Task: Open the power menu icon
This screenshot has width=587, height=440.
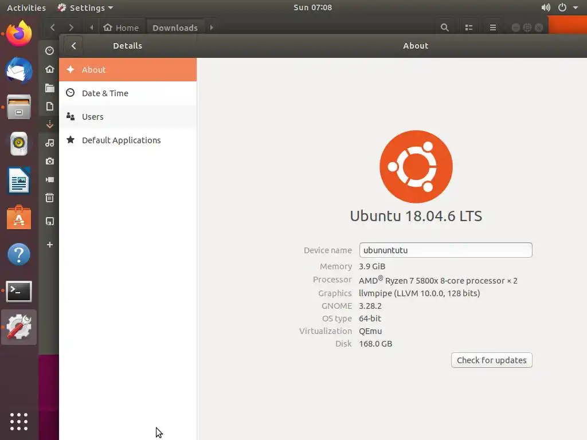Action: click(562, 7)
